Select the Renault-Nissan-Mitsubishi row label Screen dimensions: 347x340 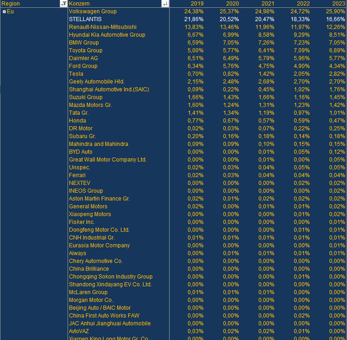point(102,27)
